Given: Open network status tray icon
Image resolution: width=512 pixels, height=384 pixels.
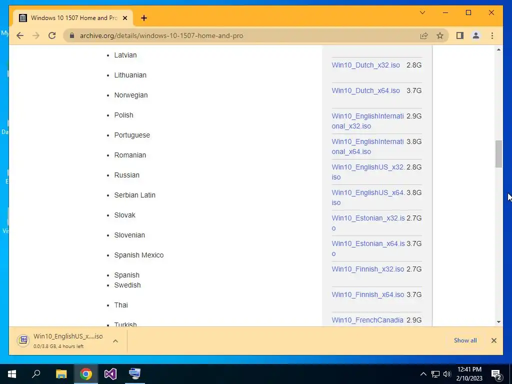Looking at the screenshot, I should click(x=435, y=374).
